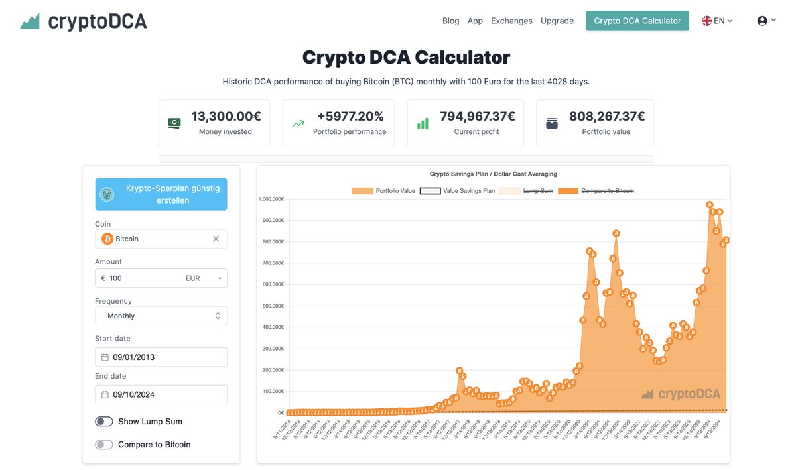Click the Crypto DCA Calculator button
The width and height of the screenshot is (796, 470).
point(637,21)
